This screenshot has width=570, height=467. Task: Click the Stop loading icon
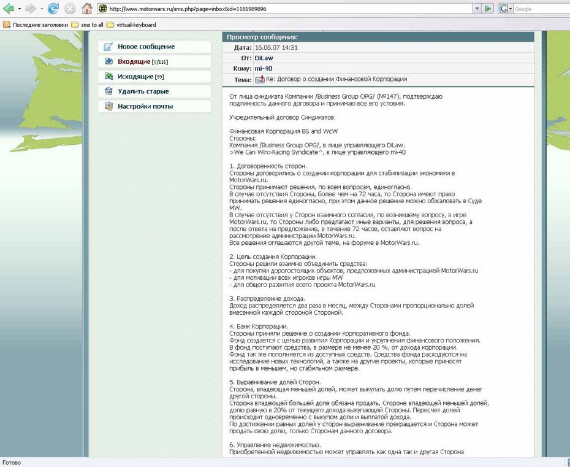(70, 9)
